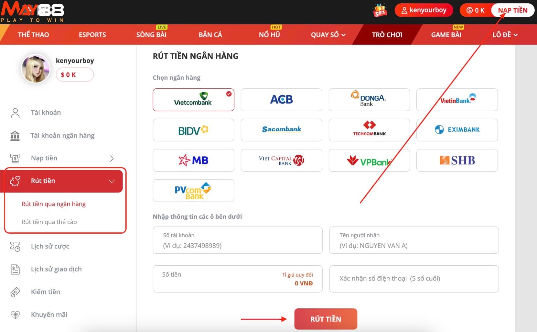Click the user icon beside kenyourboy
Viewport: 537px width, 332px height.
tap(404, 10)
